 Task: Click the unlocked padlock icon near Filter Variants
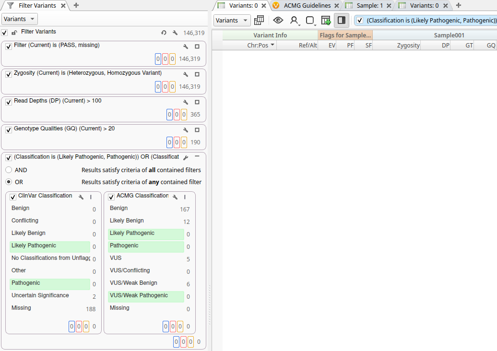pyautogui.click(x=14, y=33)
